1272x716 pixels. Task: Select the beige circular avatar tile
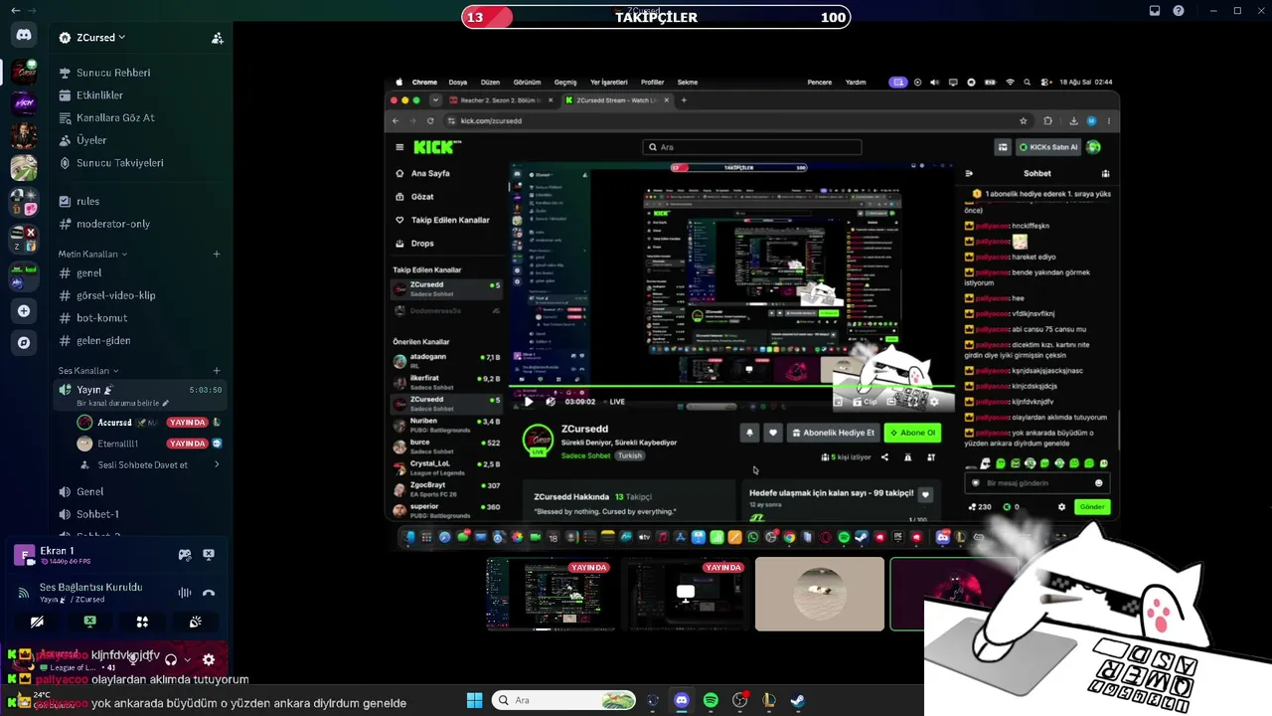(x=820, y=594)
